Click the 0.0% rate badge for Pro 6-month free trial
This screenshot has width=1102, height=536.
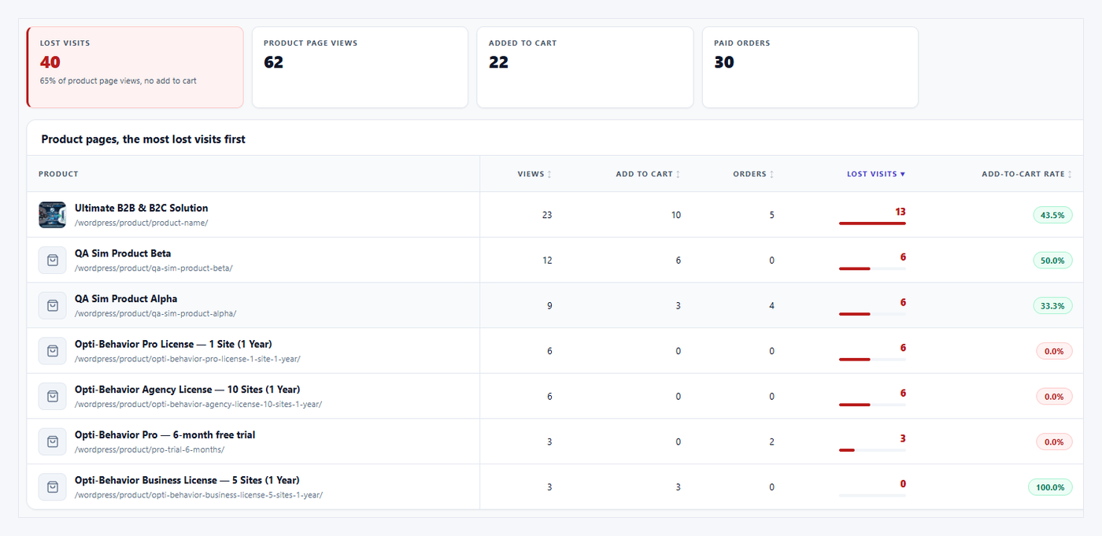click(x=1054, y=442)
